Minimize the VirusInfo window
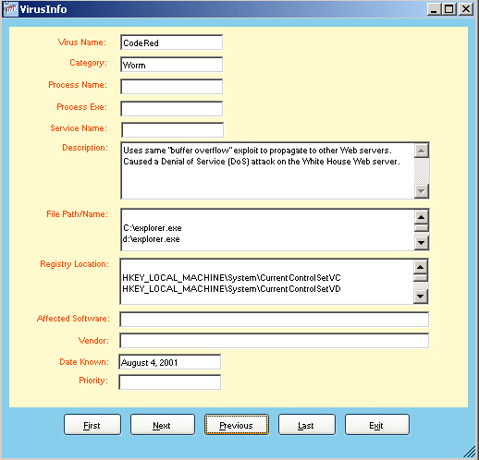The width and height of the screenshot is (479, 460). (x=434, y=9)
